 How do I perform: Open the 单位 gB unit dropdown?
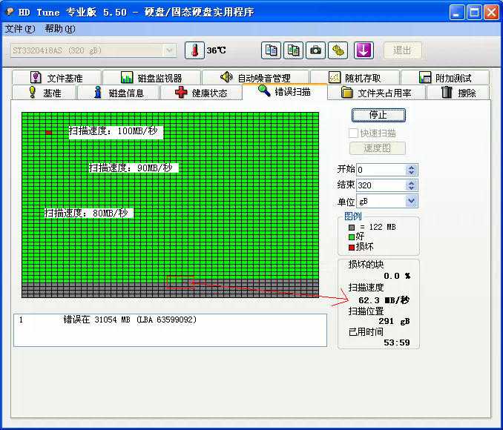coord(411,202)
